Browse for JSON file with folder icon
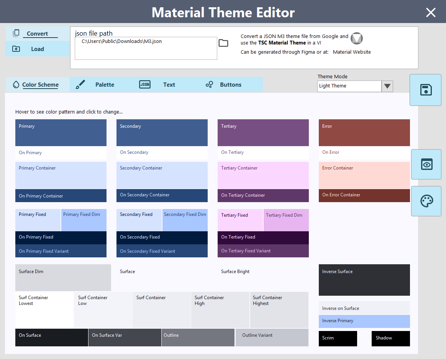 (x=223, y=43)
